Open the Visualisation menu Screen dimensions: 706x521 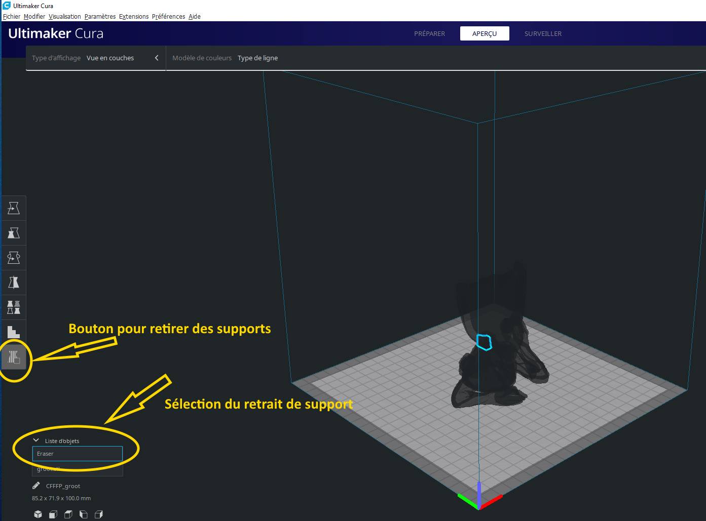point(65,17)
